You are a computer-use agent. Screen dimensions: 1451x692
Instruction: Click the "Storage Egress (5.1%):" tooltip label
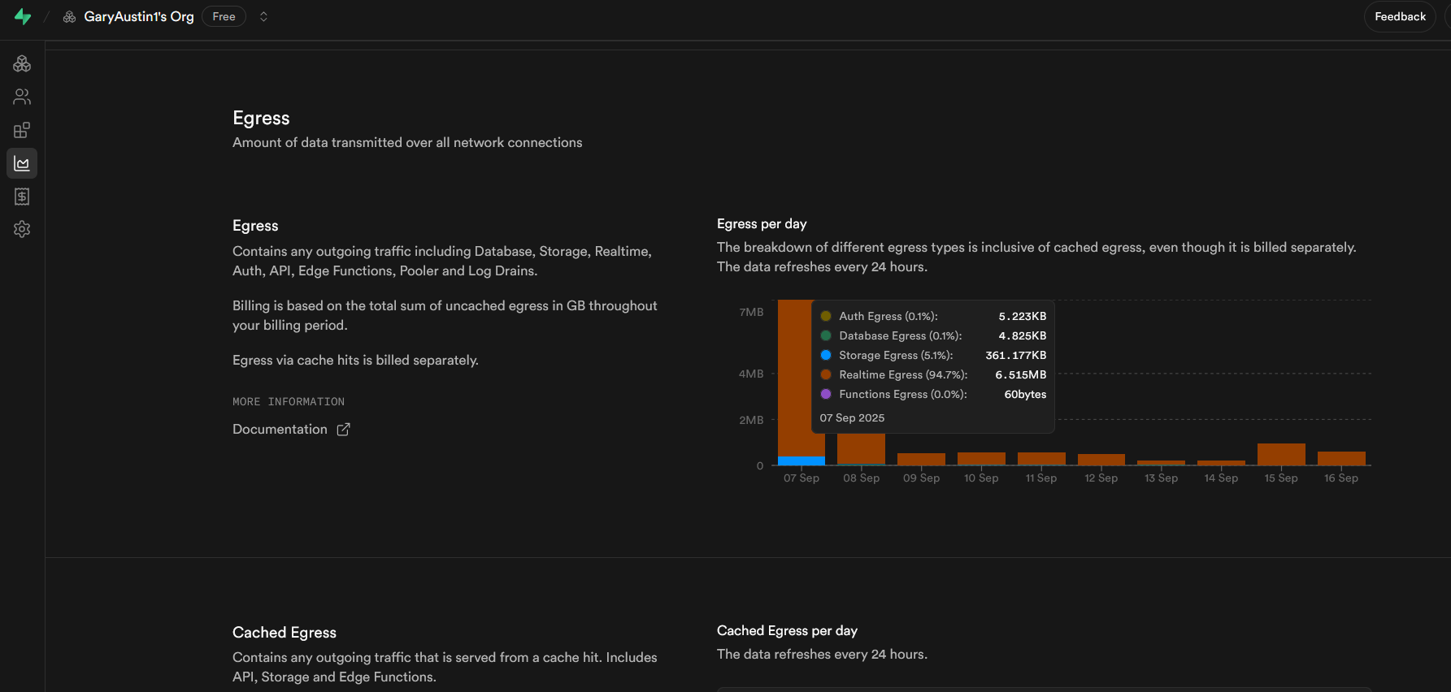(x=896, y=355)
